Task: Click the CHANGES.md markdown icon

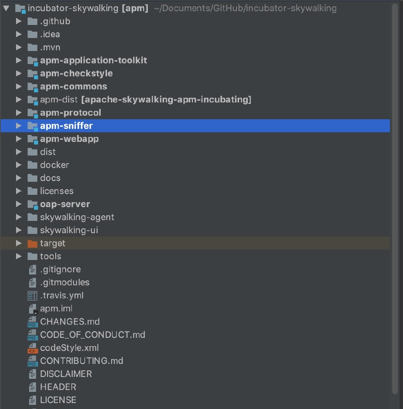Action: pos(33,322)
